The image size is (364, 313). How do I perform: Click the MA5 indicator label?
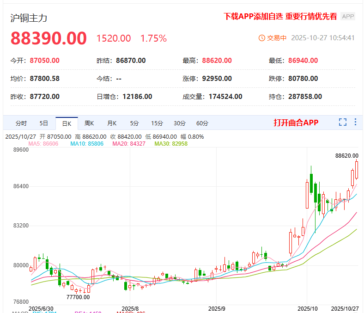[x=43, y=144]
